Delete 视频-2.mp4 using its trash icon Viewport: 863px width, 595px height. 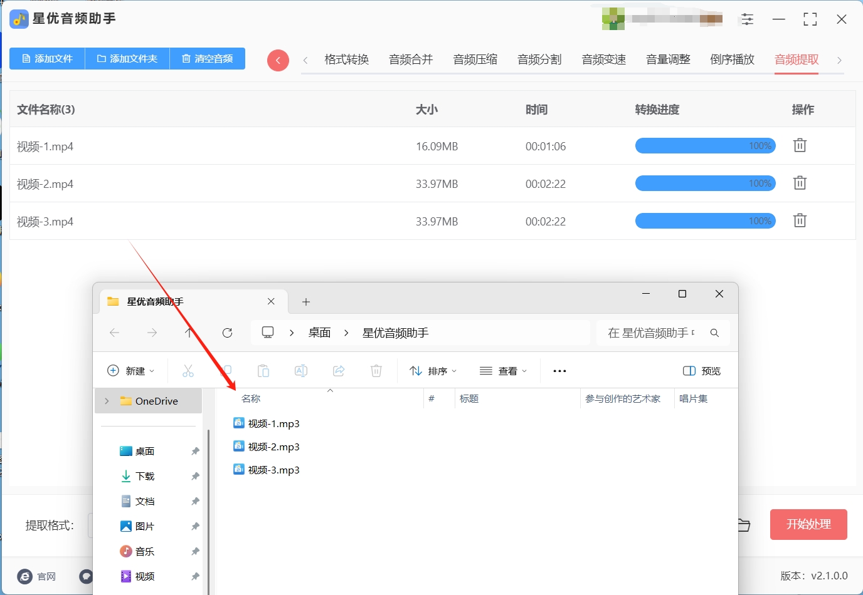pyautogui.click(x=800, y=183)
